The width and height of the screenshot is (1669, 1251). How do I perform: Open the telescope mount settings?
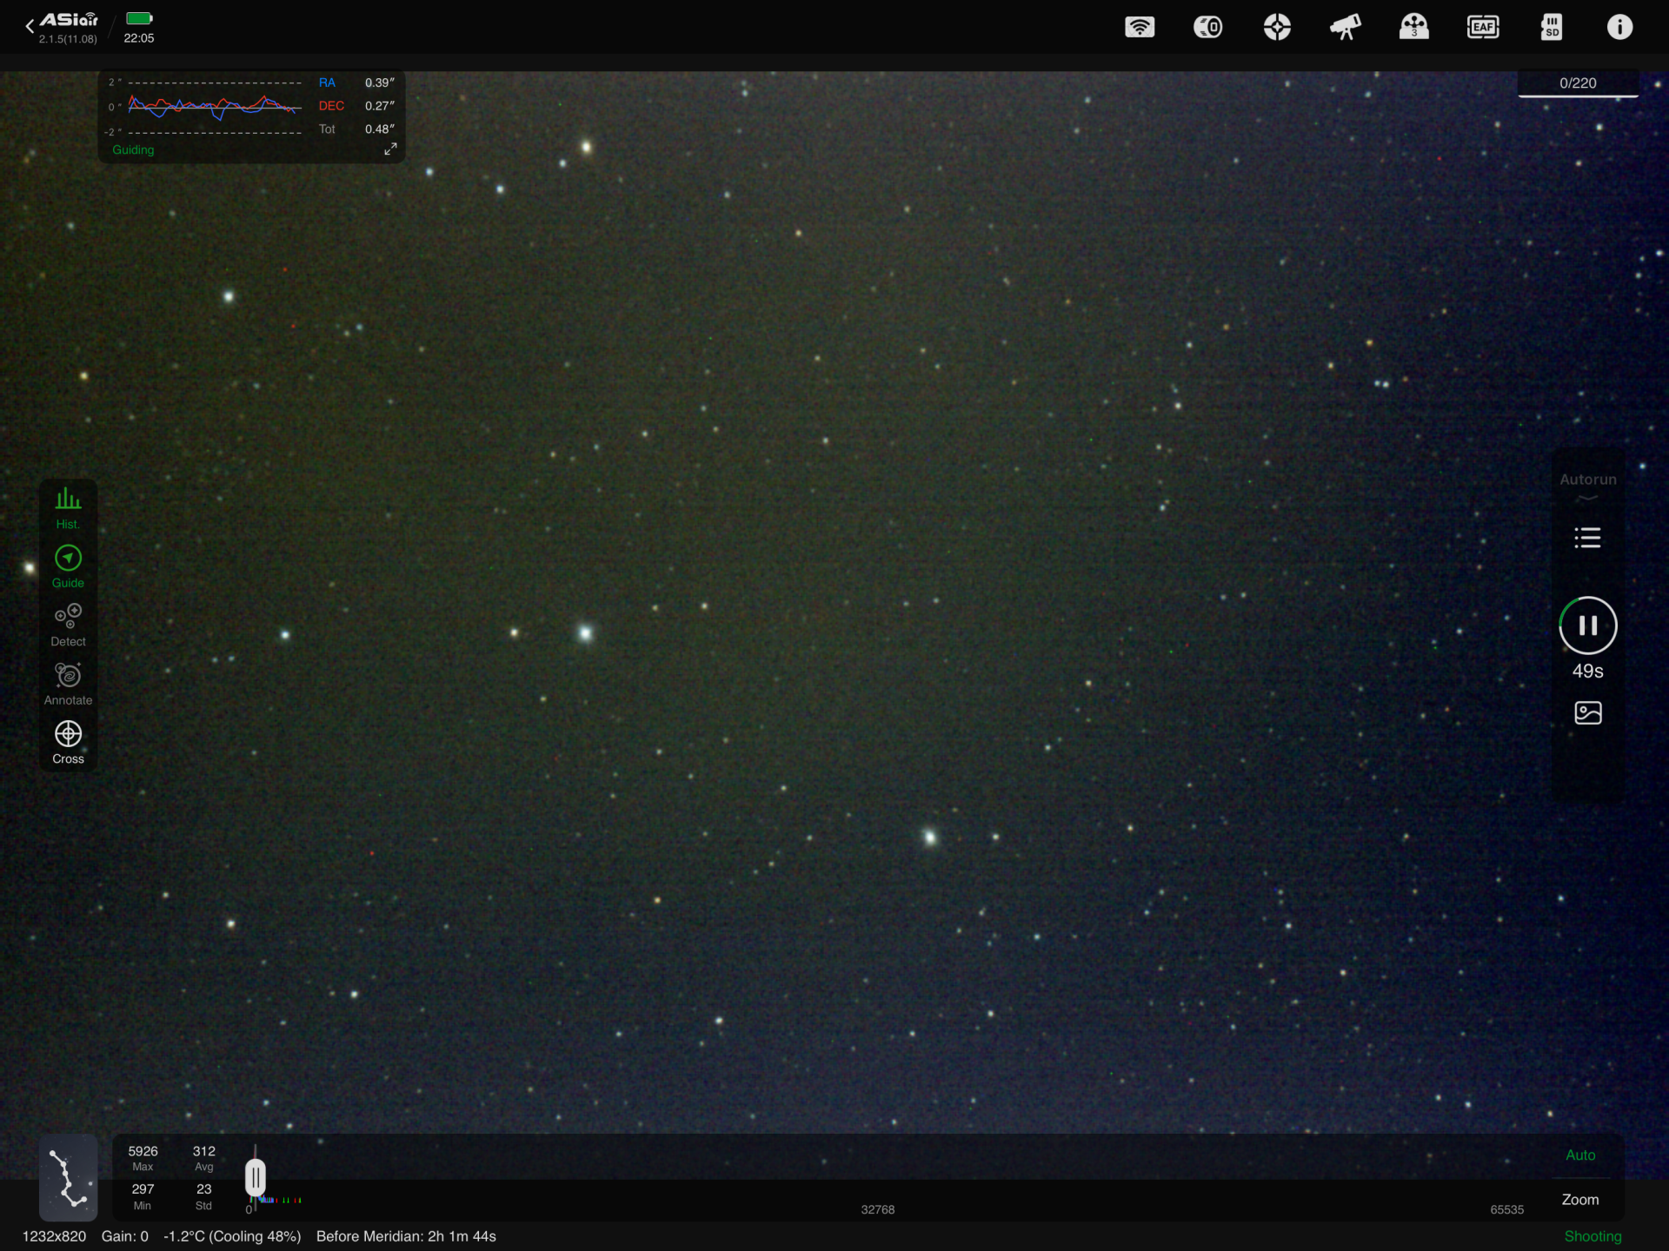pos(1346,27)
